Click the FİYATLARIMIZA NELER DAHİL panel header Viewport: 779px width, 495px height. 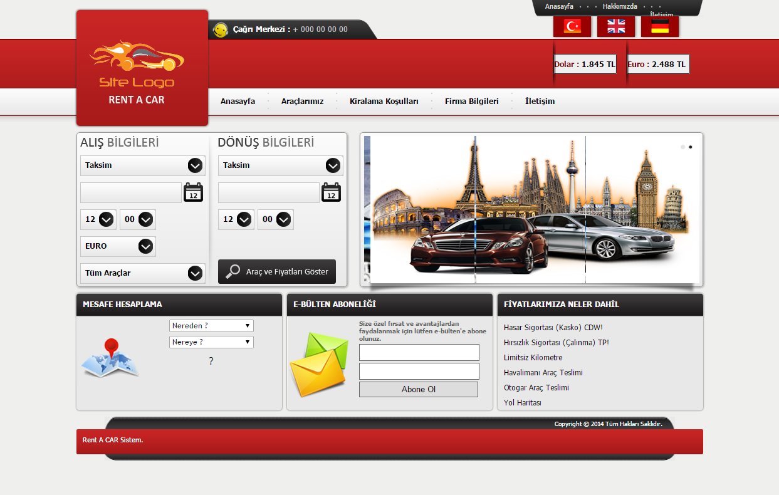point(600,305)
